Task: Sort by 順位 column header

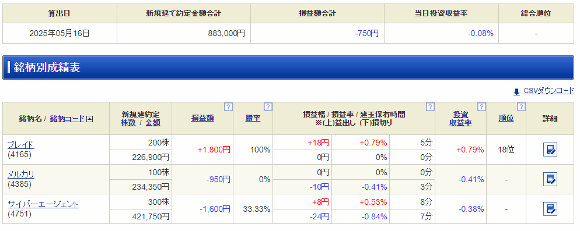Action: (506, 119)
